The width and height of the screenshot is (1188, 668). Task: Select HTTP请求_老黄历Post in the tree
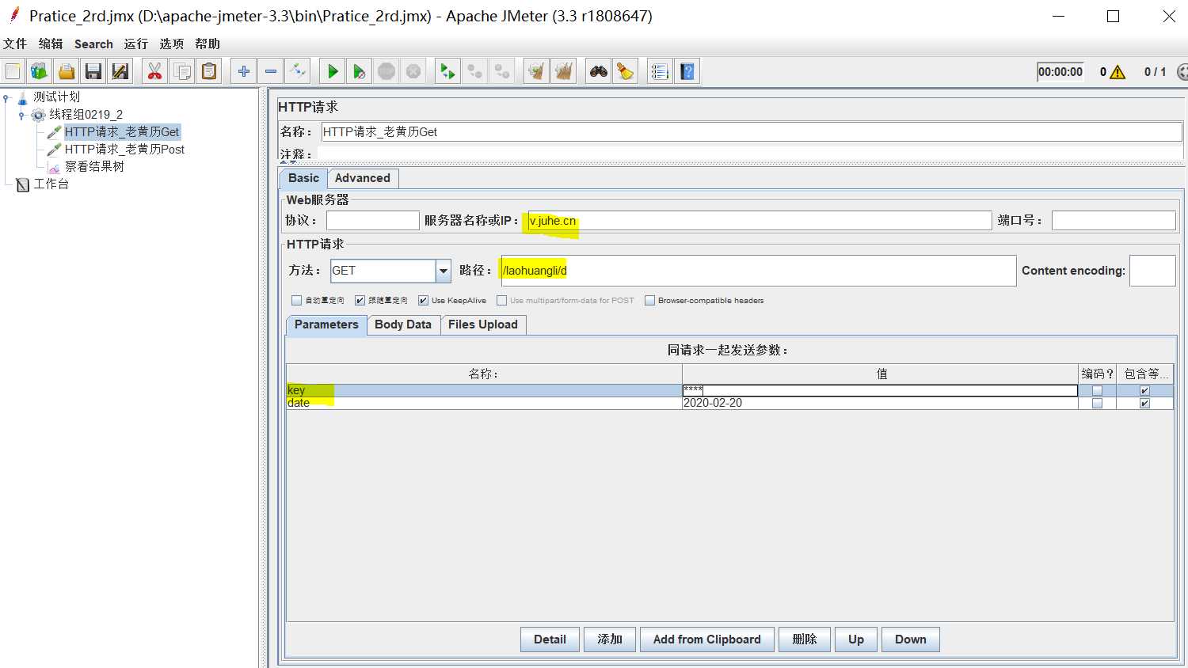(124, 149)
